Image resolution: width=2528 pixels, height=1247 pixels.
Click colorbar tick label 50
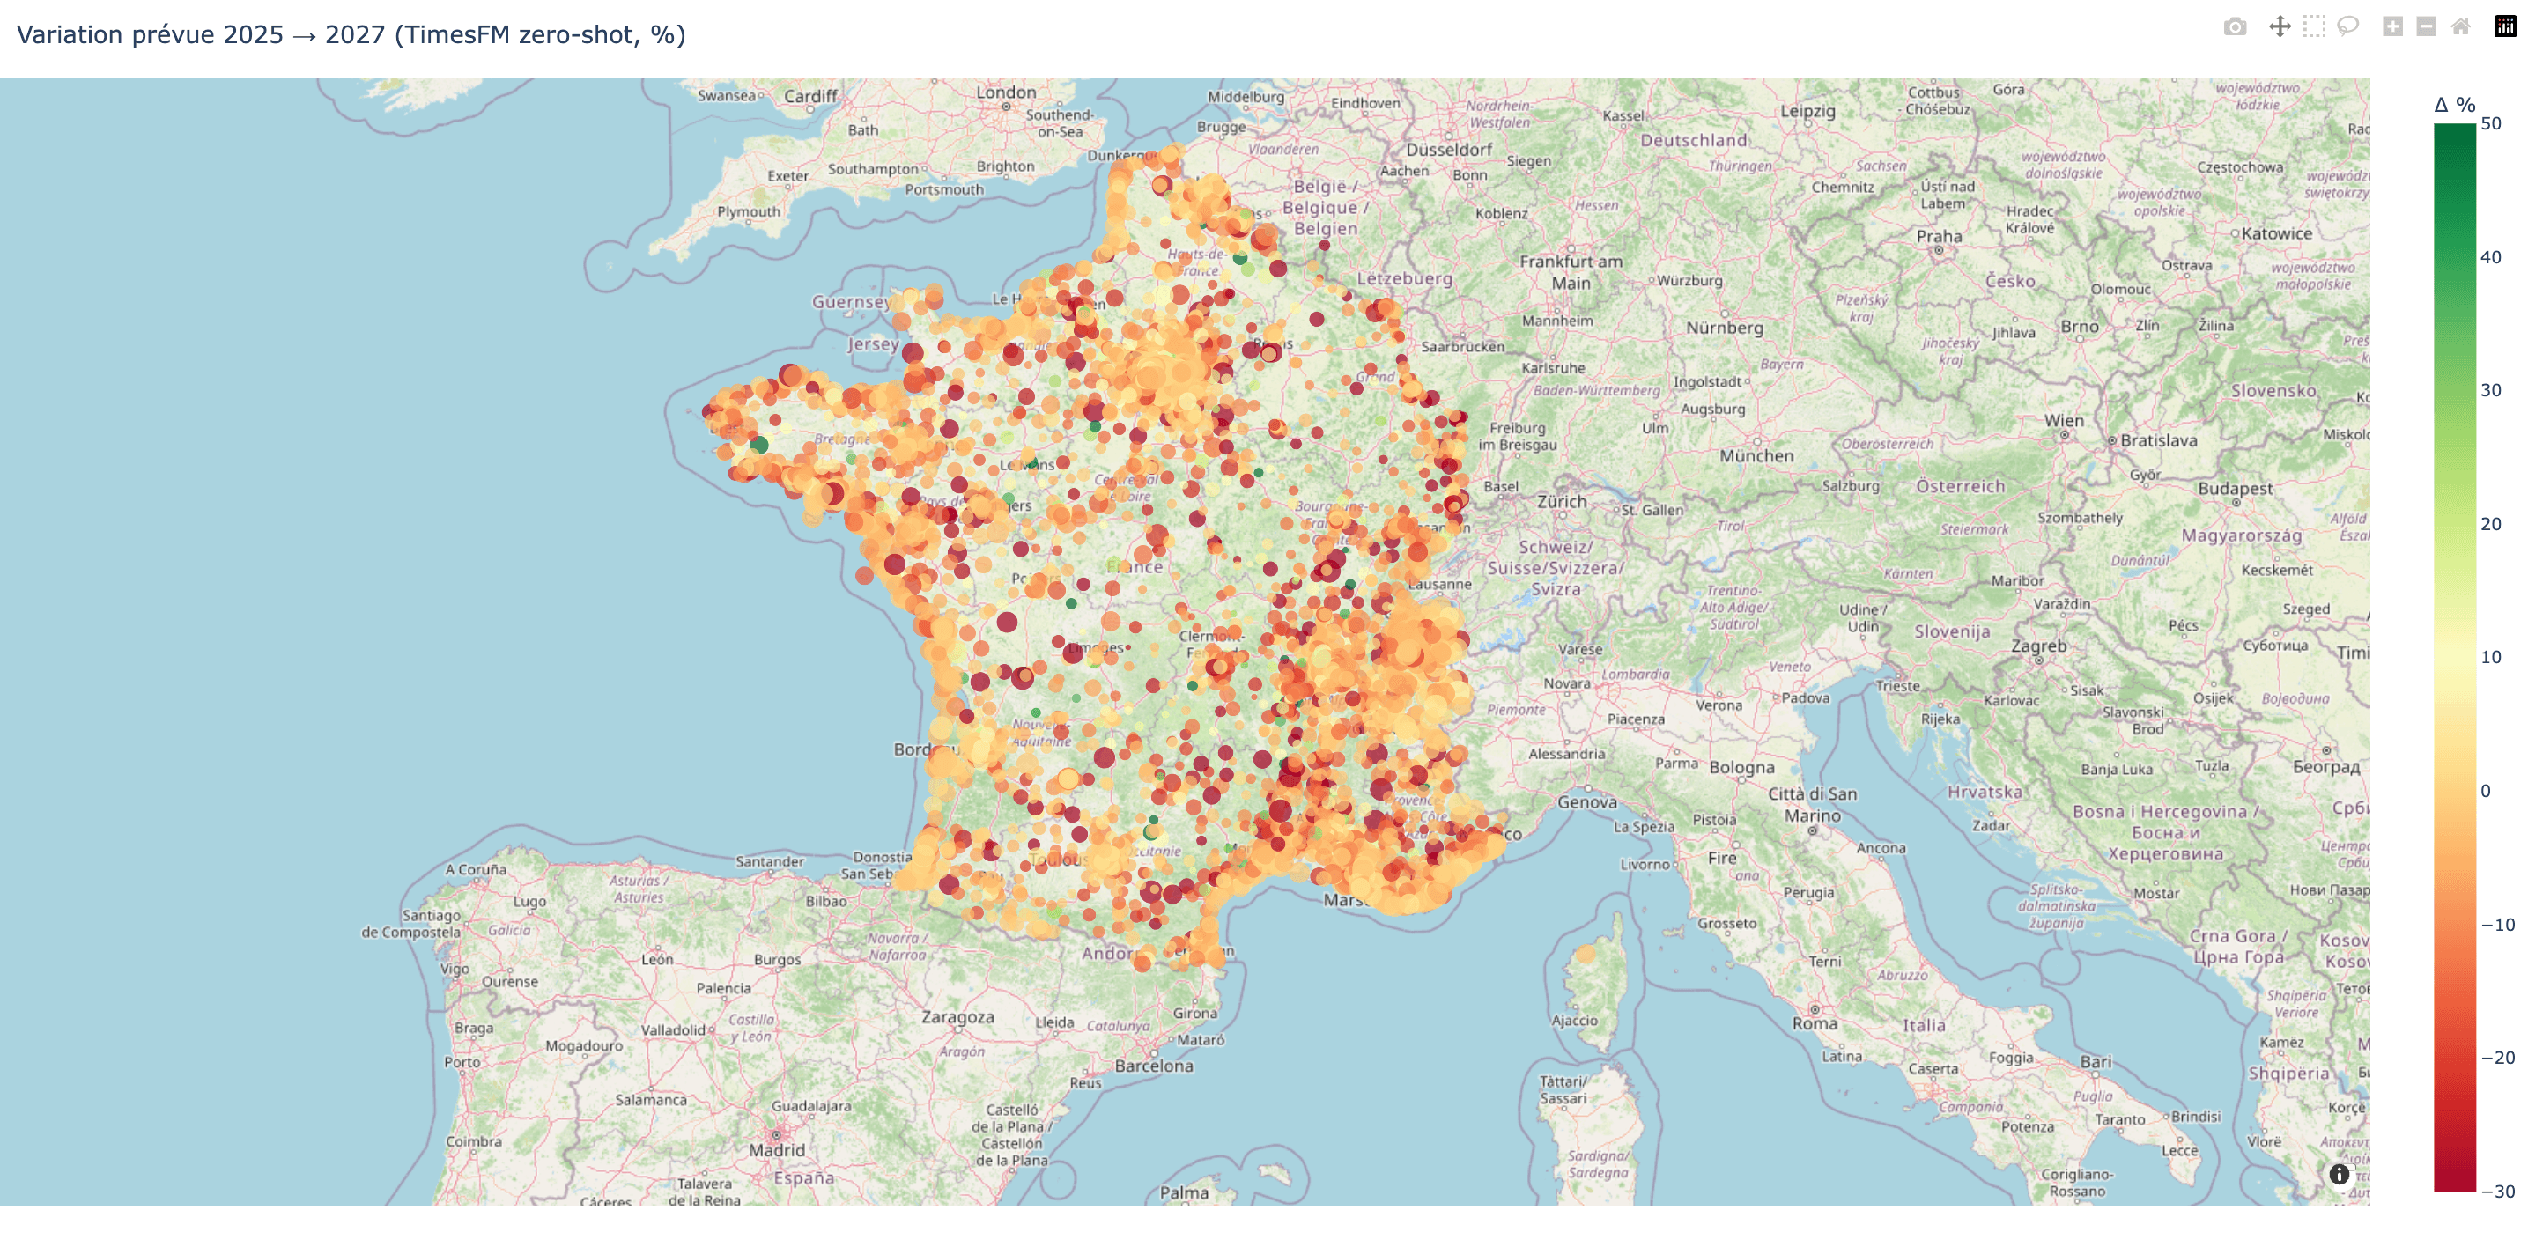(x=2491, y=123)
